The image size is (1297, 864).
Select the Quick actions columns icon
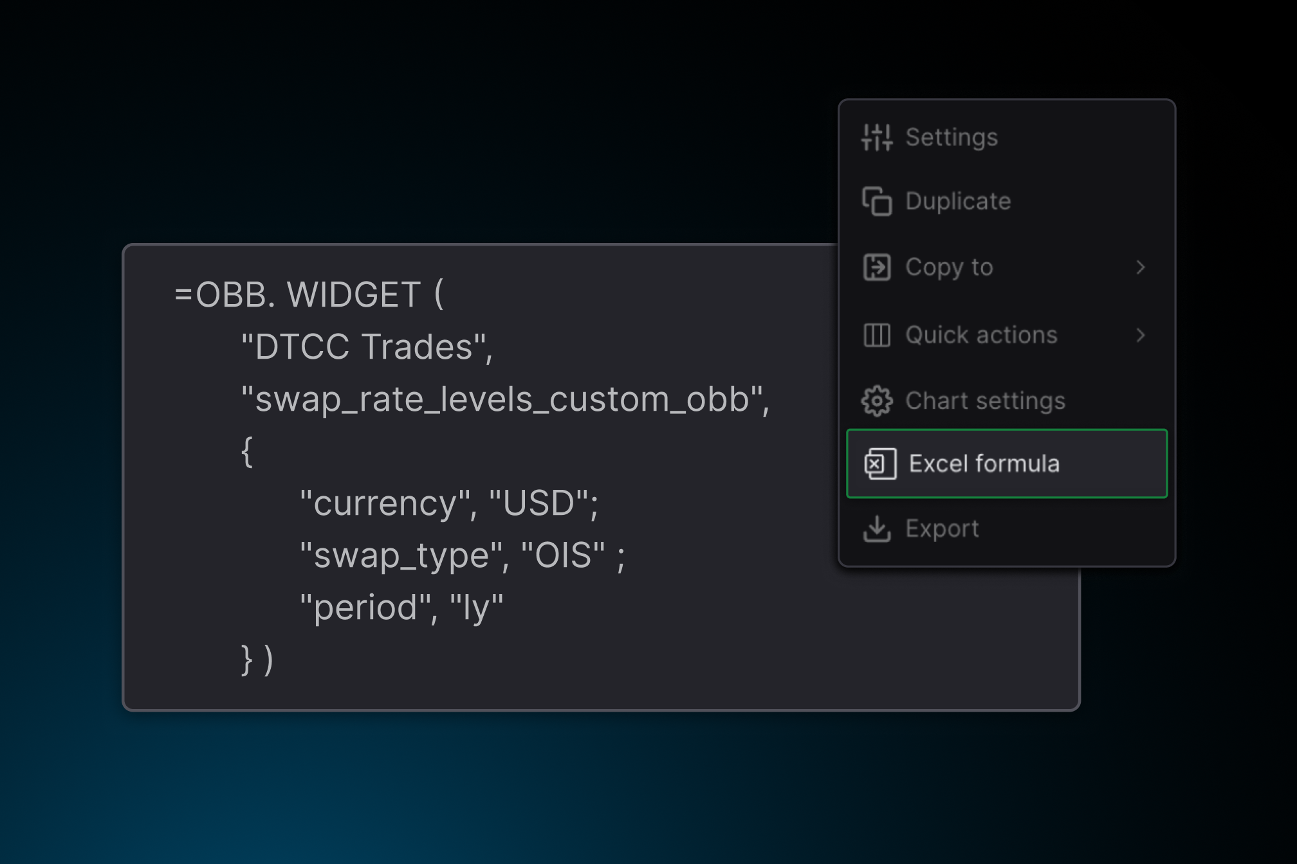coord(876,335)
